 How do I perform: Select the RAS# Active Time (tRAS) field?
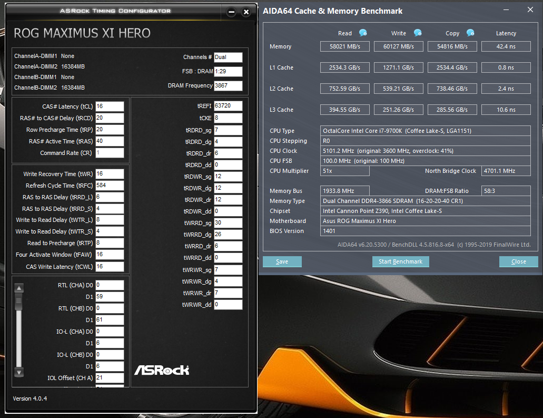[x=110, y=141]
